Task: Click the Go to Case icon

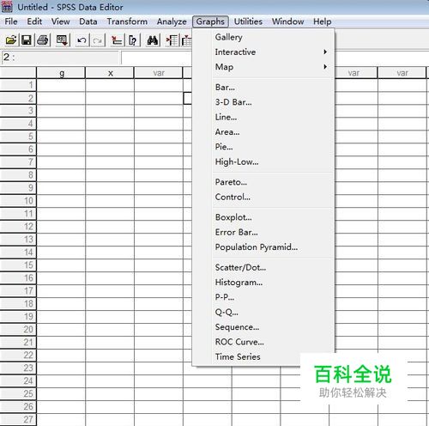Action: pyautogui.click(x=117, y=40)
